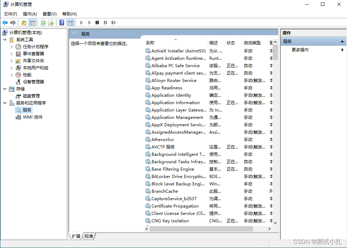
Task: Click the Forward arrow toolbar icon
Action: (13, 23)
